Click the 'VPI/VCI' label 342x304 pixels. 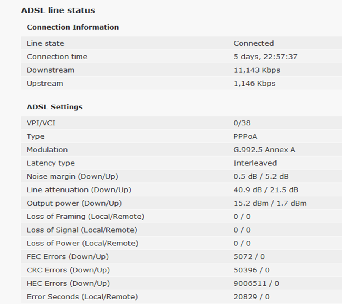pyautogui.click(x=41, y=123)
